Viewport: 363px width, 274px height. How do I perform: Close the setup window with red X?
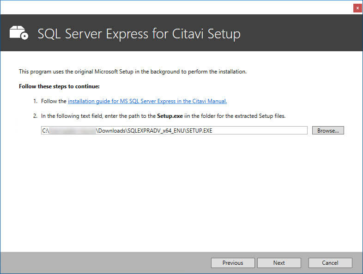coord(357,8)
